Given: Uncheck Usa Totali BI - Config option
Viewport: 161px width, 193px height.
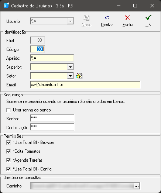Looking at the screenshot, I should (8, 169).
